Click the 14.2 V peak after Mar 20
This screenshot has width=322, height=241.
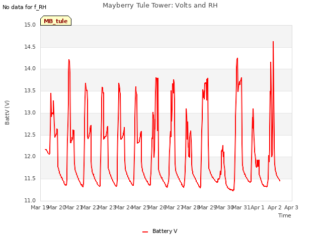[69, 60]
